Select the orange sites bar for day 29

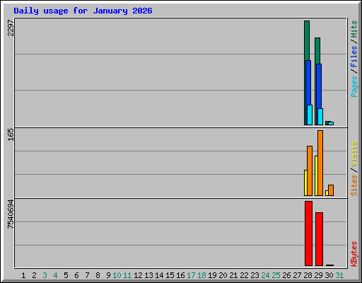pyautogui.click(x=320, y=163)
